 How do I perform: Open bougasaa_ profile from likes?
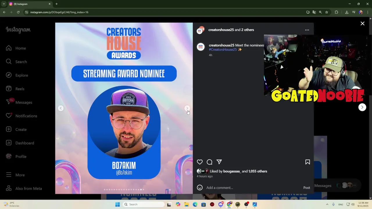[232, 171]
